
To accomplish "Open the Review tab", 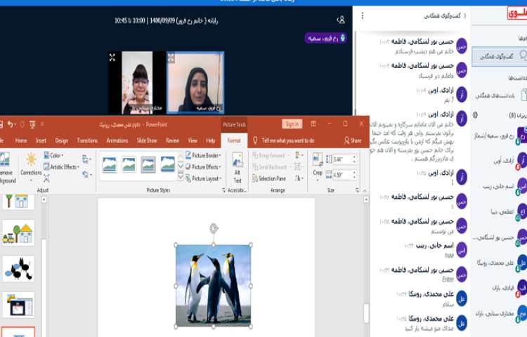I will pos(172,140).
